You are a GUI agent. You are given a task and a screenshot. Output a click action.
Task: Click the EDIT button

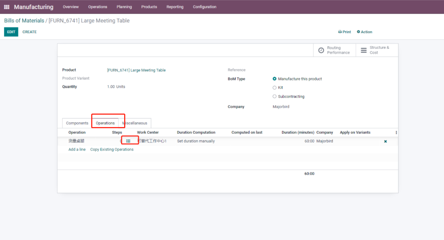[11, 32]
